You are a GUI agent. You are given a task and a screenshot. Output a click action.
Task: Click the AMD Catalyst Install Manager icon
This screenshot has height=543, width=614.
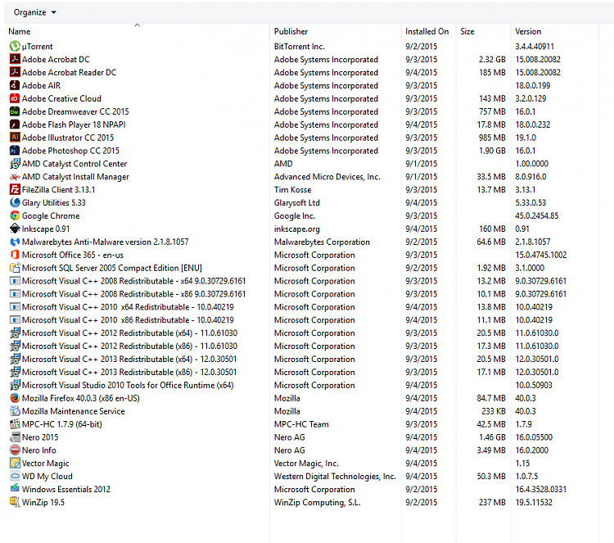pyautogui.click(x=15, y=177)
